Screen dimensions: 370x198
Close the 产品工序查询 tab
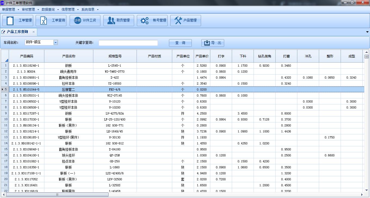tap(33, 32)
